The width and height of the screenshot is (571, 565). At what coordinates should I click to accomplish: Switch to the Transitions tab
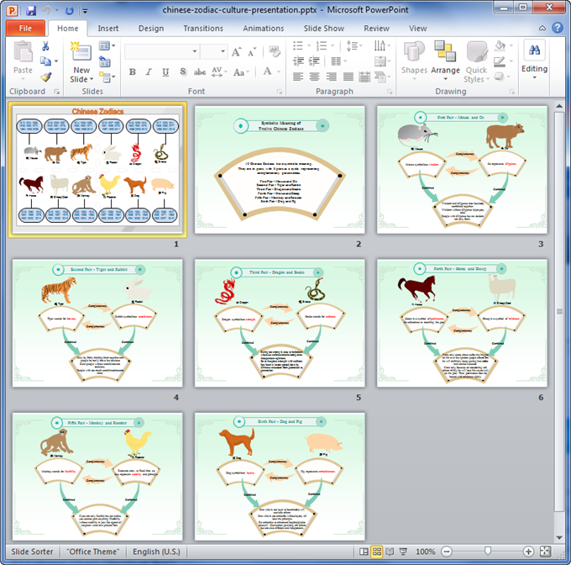(x=203, y=29)
